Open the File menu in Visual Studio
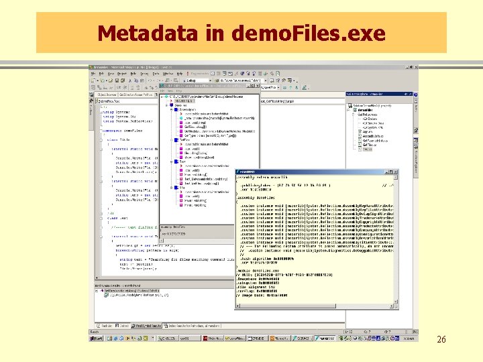 (x=93, y=74)
